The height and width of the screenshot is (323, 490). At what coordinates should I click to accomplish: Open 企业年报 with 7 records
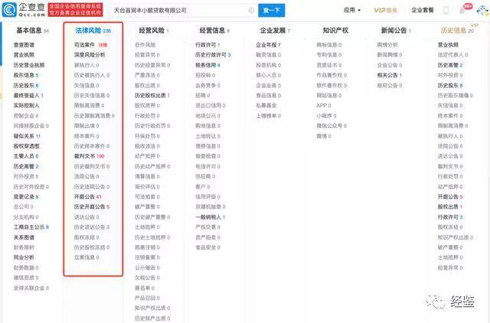[269, 44]
